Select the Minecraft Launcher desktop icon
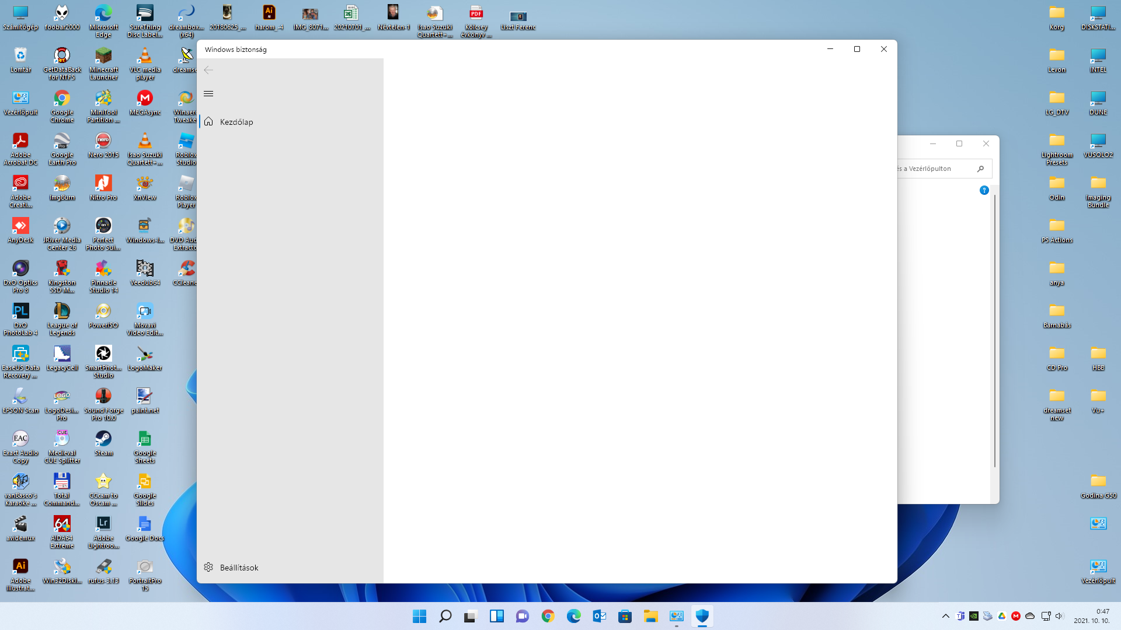This screenshot has height=630, width=1121. click(103, 64)
